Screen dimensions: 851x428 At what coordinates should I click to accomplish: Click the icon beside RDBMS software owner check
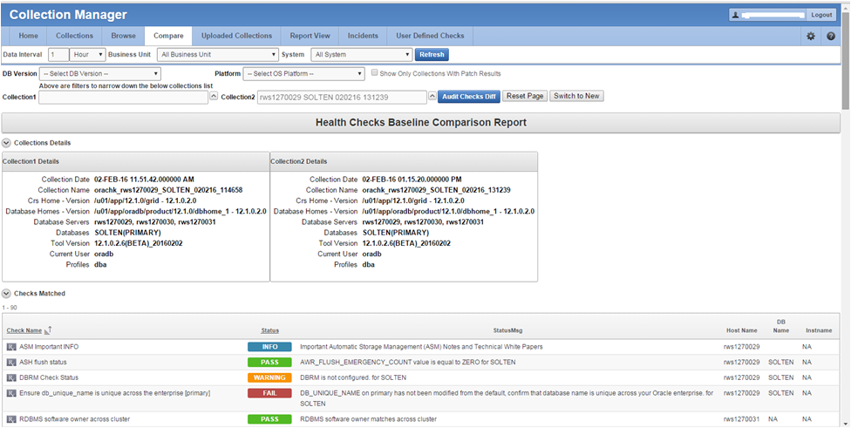click(11, 419)
